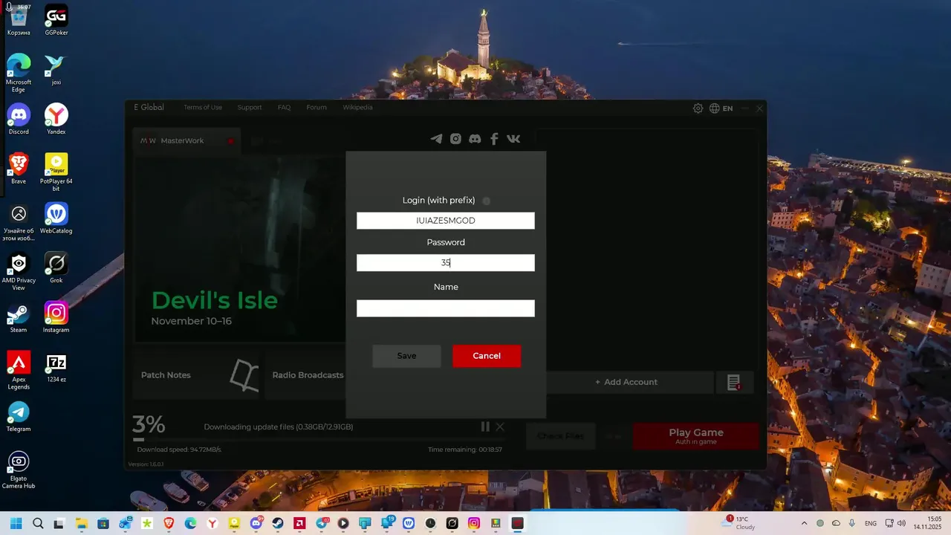
Task: Open Windows Start menu
Action: click(x=16, y=523)
